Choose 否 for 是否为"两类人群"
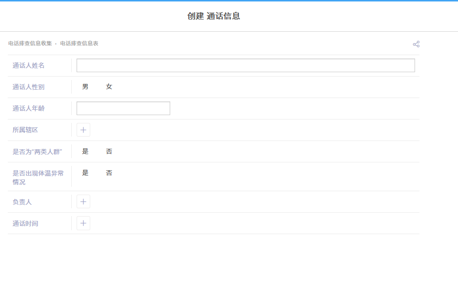This screenshot has height=299, width=458. click(x=109, y=151)
